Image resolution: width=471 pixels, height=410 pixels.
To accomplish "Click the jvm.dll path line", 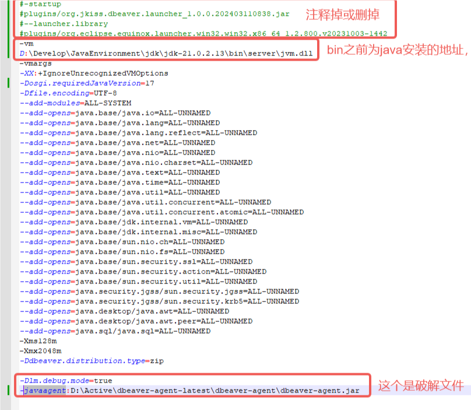I will (166, 54).
